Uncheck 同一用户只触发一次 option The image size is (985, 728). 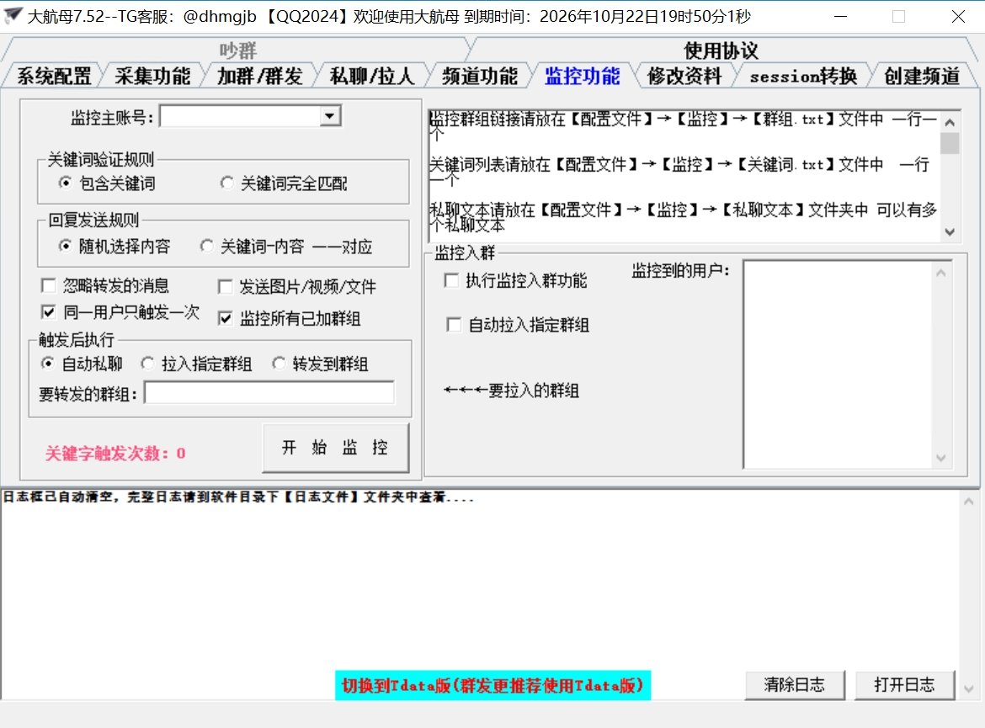click(x=49, y=312)
